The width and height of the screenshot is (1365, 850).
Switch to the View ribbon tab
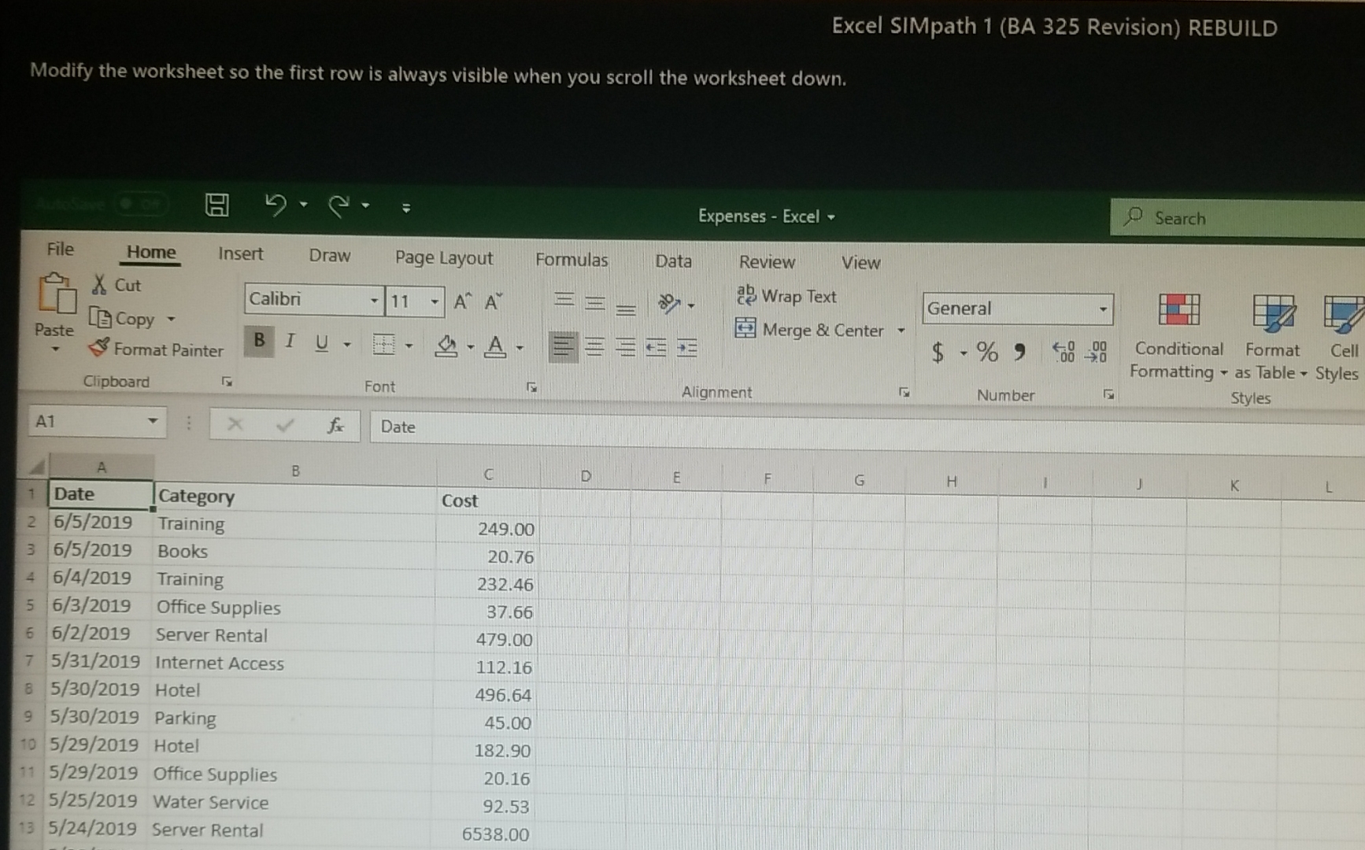pos(860,263)
